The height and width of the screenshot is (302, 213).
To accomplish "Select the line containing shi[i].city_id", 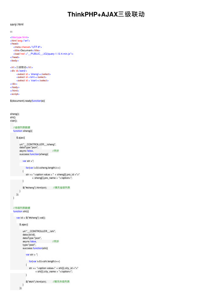I will coord(54,268).
